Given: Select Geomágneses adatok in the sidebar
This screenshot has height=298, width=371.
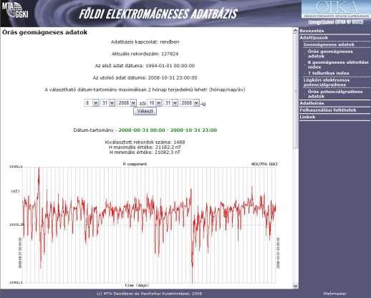Looking at the screenshot, I should click(329, 44).
